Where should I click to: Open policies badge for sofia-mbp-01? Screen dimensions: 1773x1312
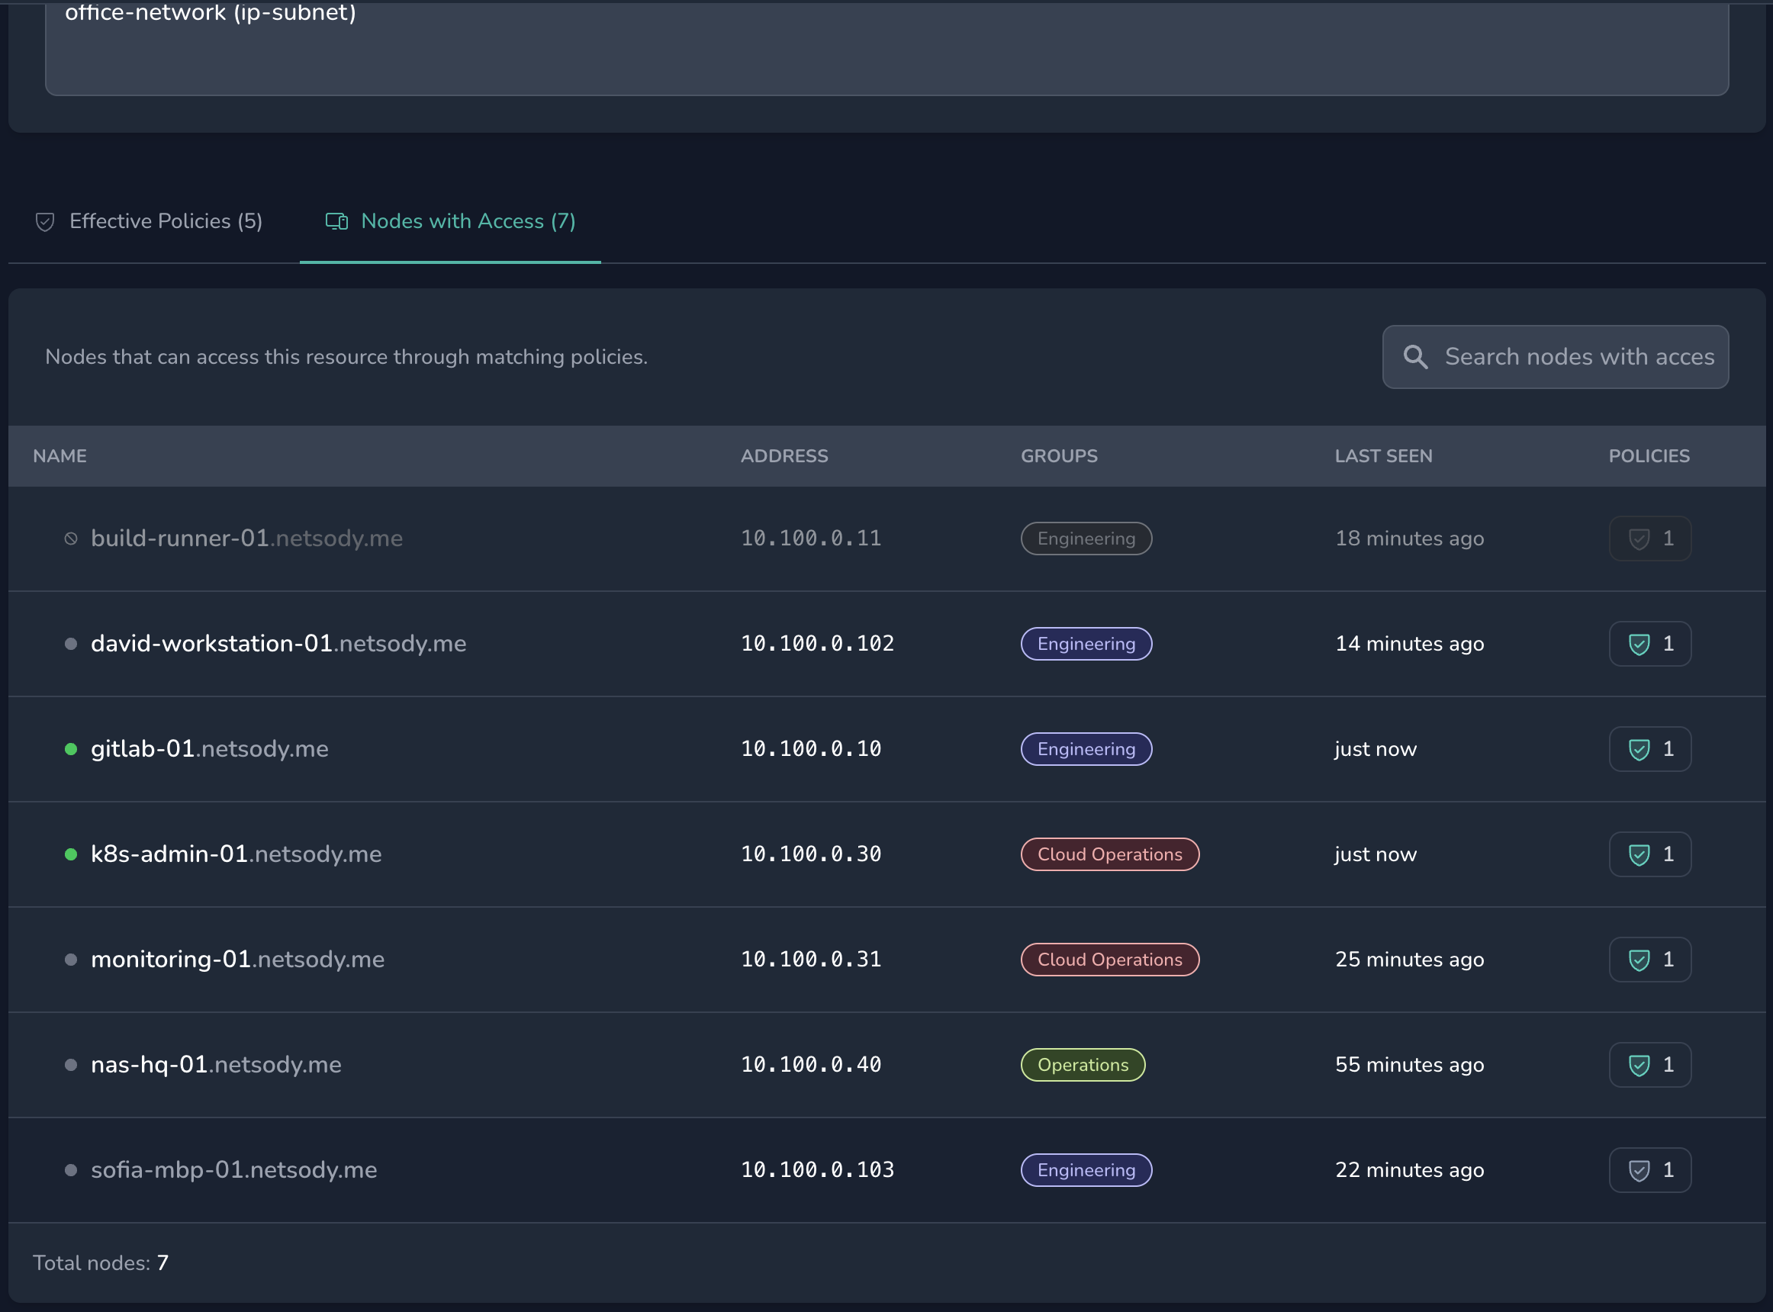point(1650,1170)
